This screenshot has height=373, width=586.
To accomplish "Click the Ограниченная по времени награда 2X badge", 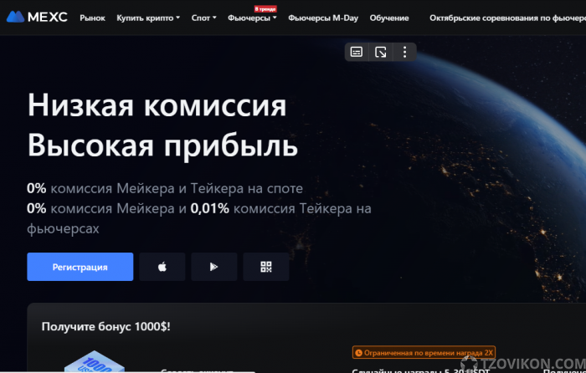I will [x=424, y=352].
